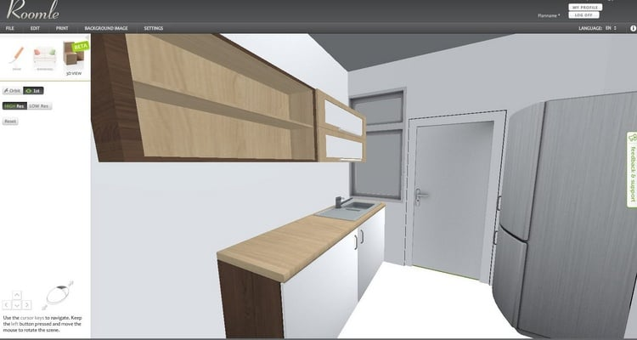This screenshot has width=637, height=340.
Task: Open the PRINT menu
Action: [x=62, y=28]
